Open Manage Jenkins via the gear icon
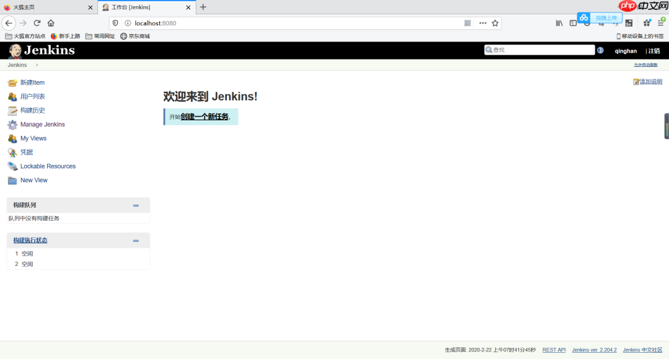 pyautogui.click(x=12, y=124)
